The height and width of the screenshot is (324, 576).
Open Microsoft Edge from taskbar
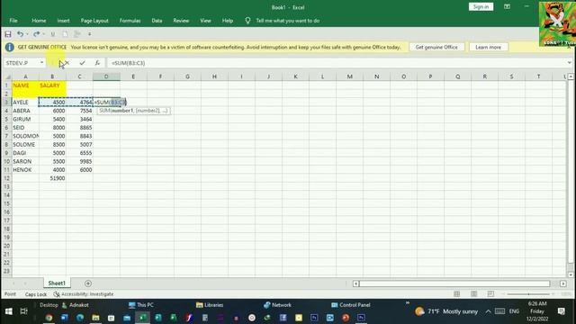(80, 318)
